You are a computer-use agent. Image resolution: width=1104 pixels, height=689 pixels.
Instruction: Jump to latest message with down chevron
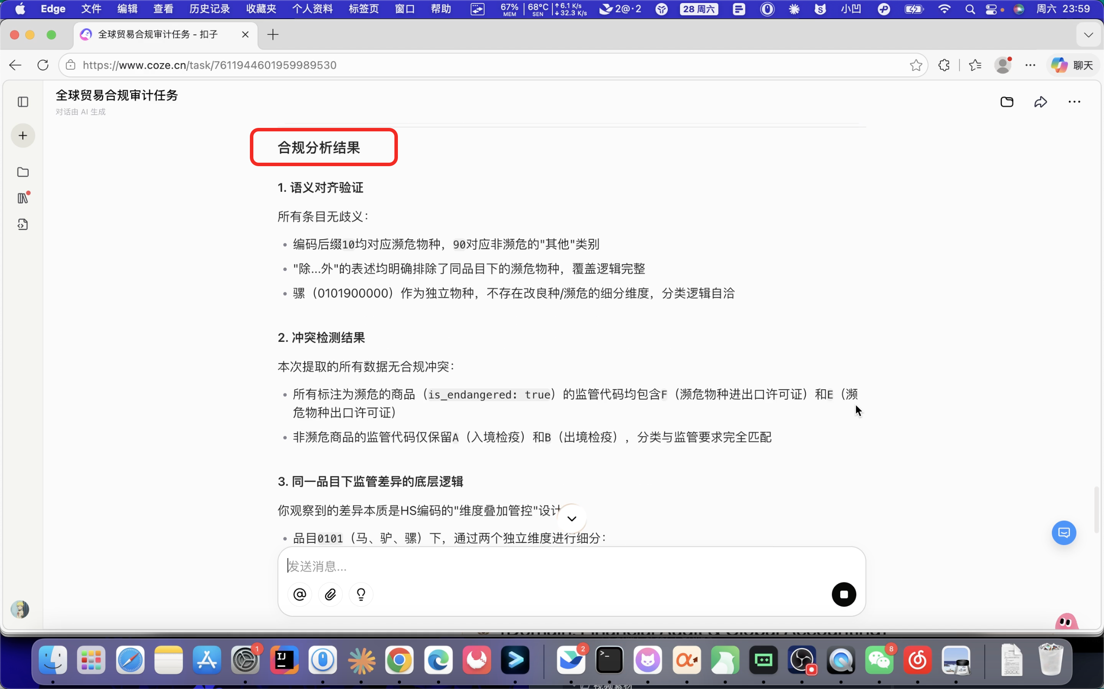point(572,518)
